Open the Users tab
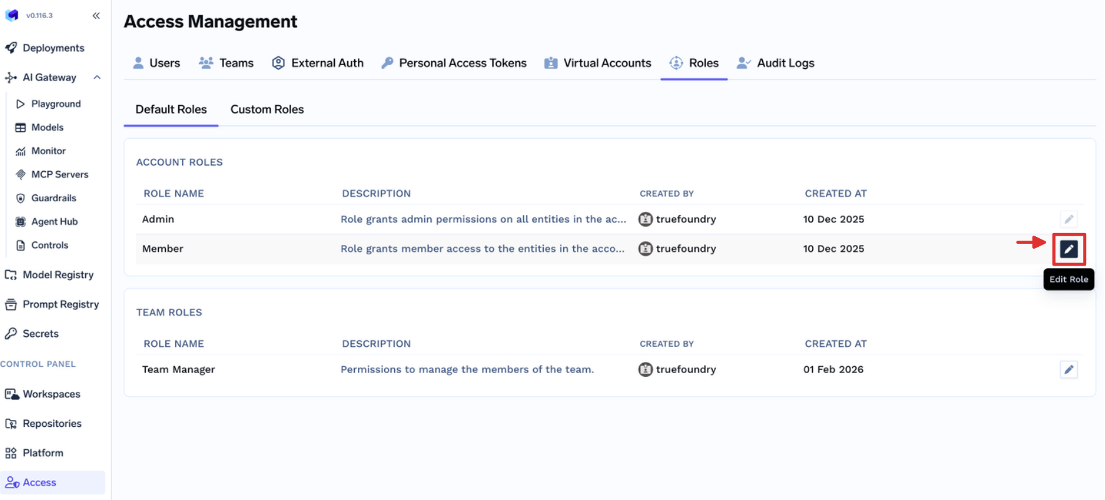Viewport: 1105px width, 500px height. [156, 63]
